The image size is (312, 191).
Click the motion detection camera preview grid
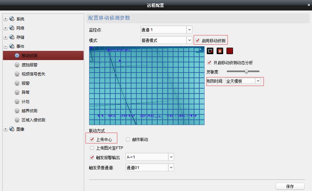click(x=146, y=86)
